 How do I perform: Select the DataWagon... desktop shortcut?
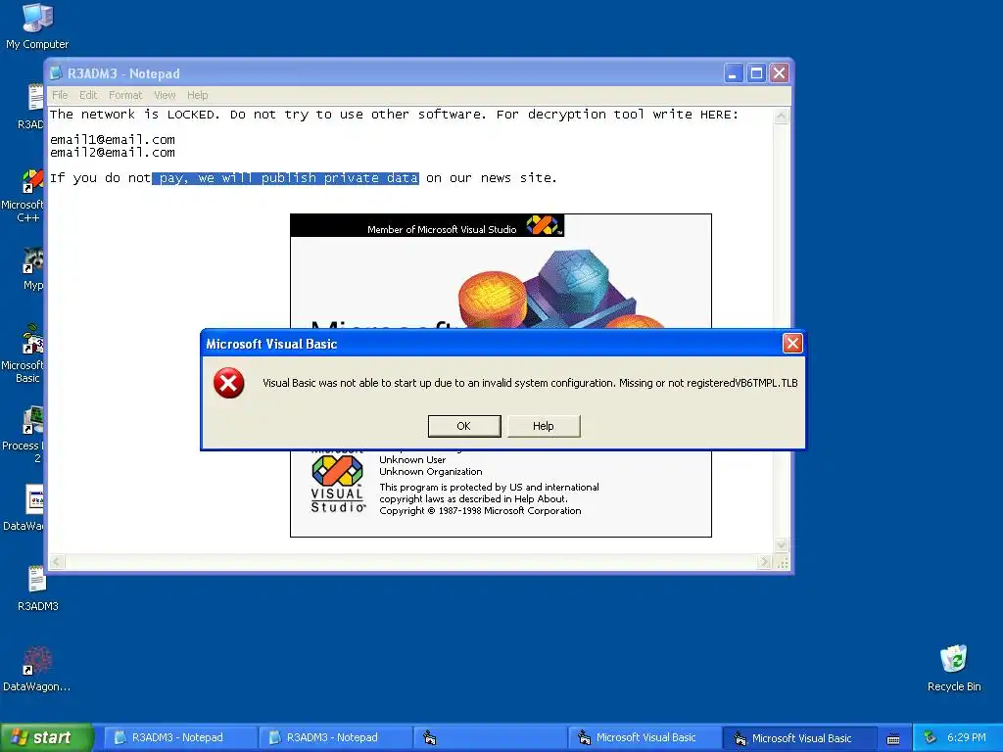pos(36,669)
